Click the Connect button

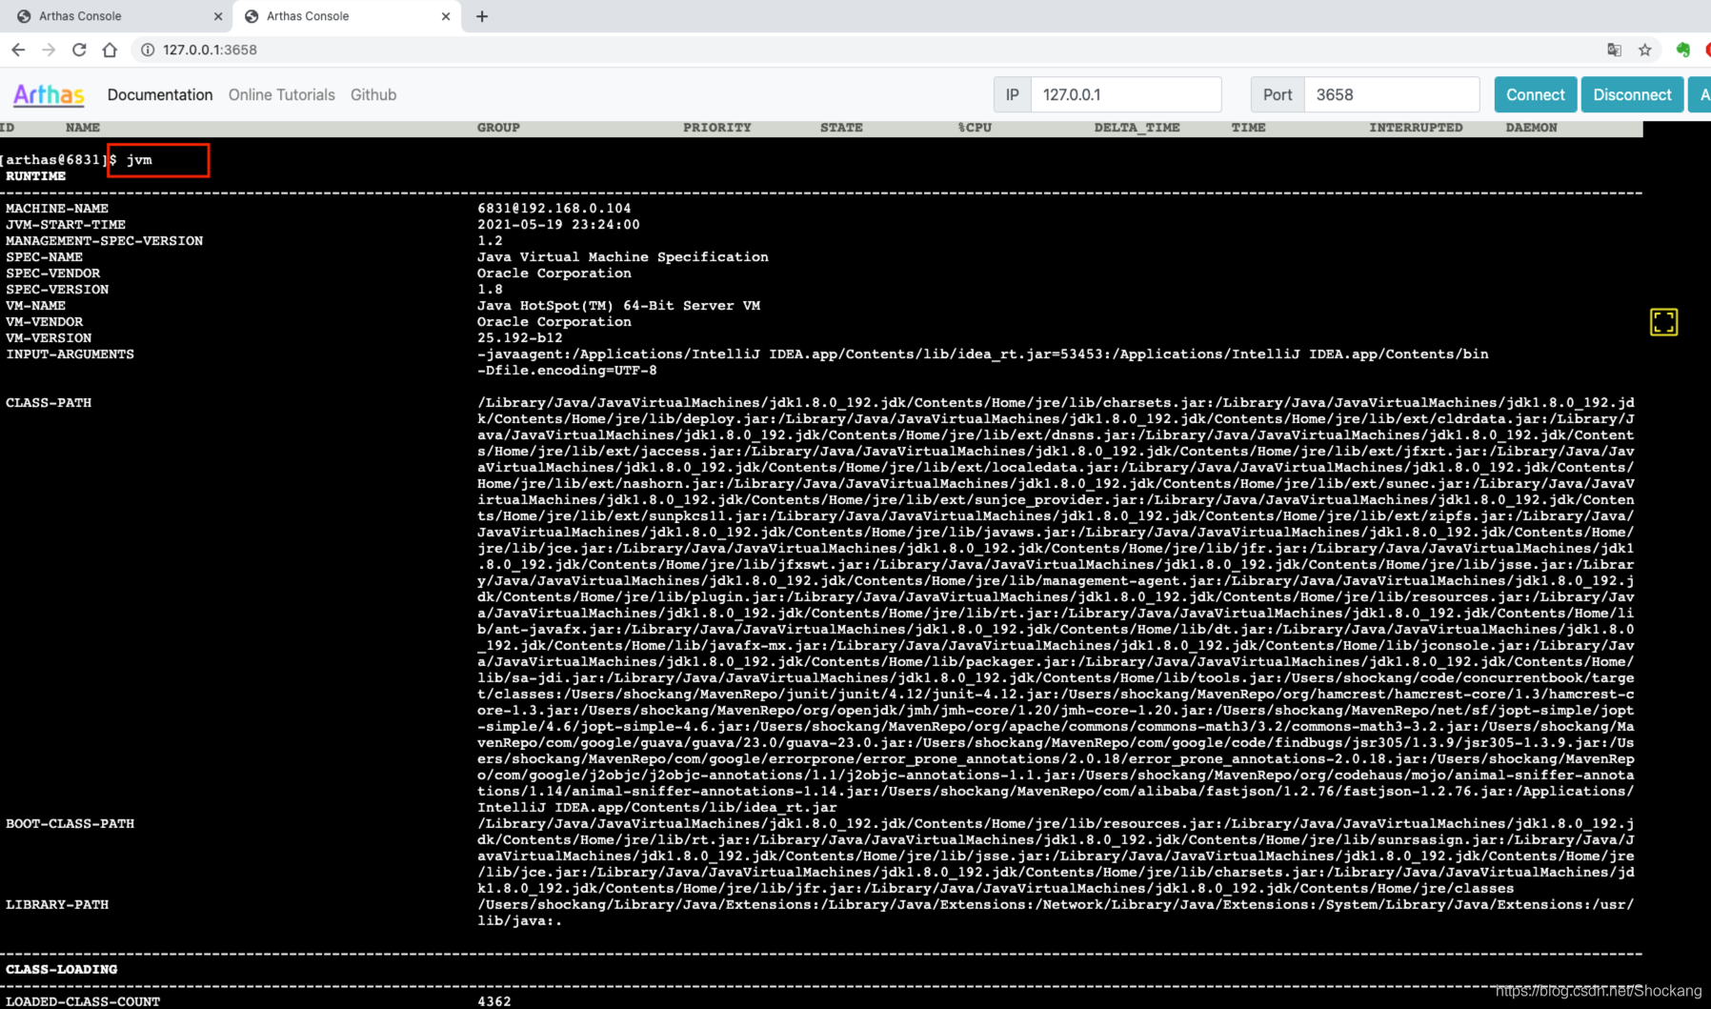(1535, 94)
